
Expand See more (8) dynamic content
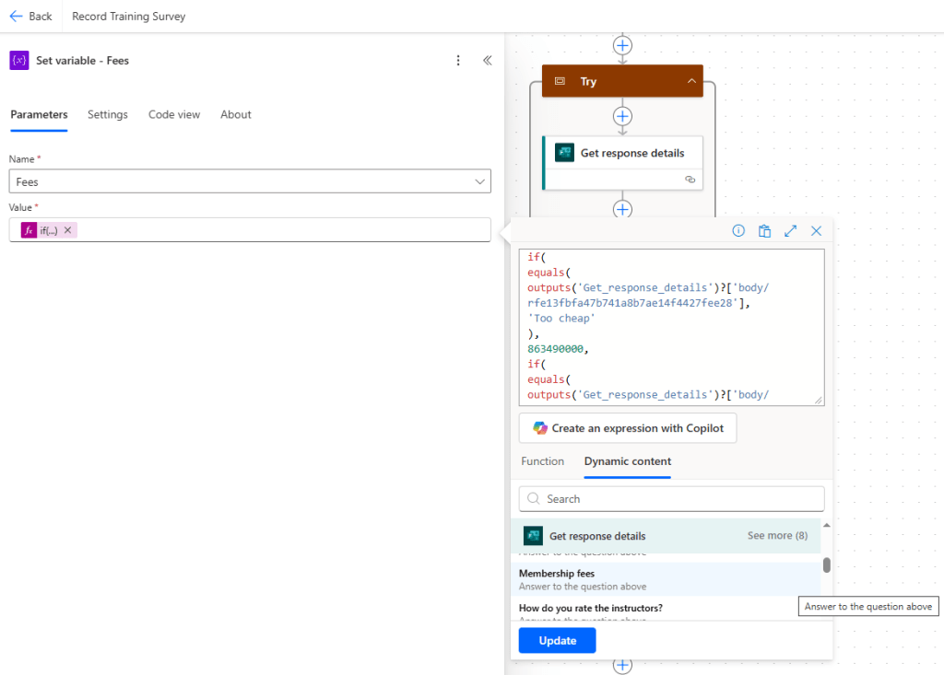point(777,536)
